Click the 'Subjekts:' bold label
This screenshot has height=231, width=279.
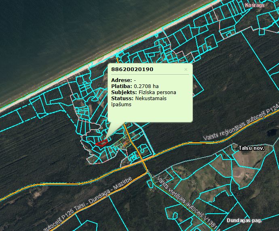[123, 92]
